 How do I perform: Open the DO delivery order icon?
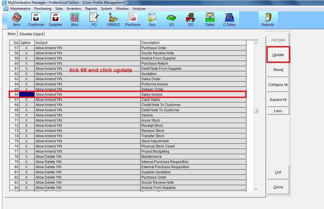(190, 19)
